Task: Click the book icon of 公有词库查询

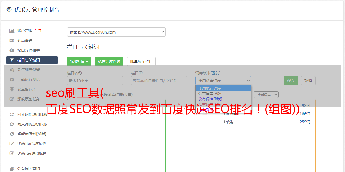Action: tap(12, 169)
